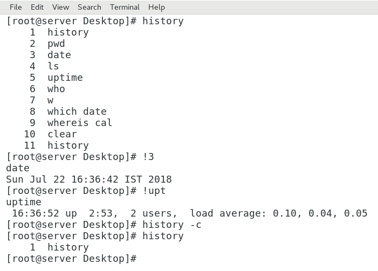378x271 pixels.
Task: Click the first history command line
Action: 95,21
